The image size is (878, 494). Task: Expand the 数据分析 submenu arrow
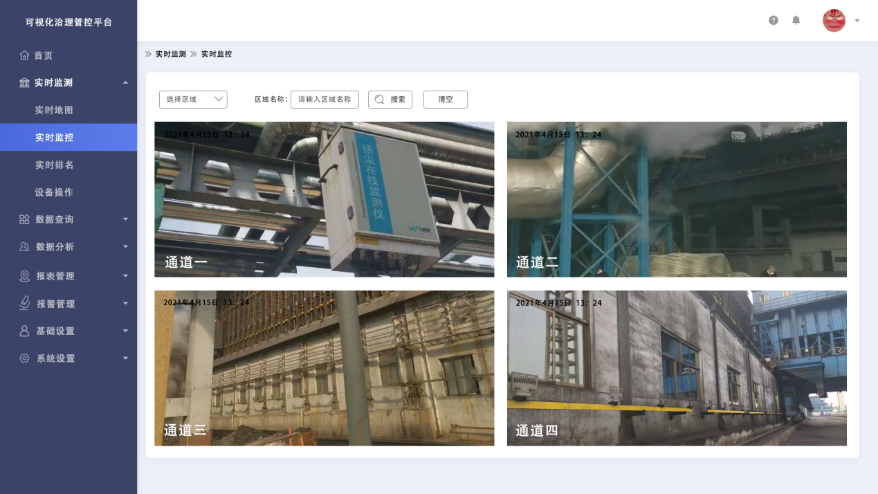(125, 246)
